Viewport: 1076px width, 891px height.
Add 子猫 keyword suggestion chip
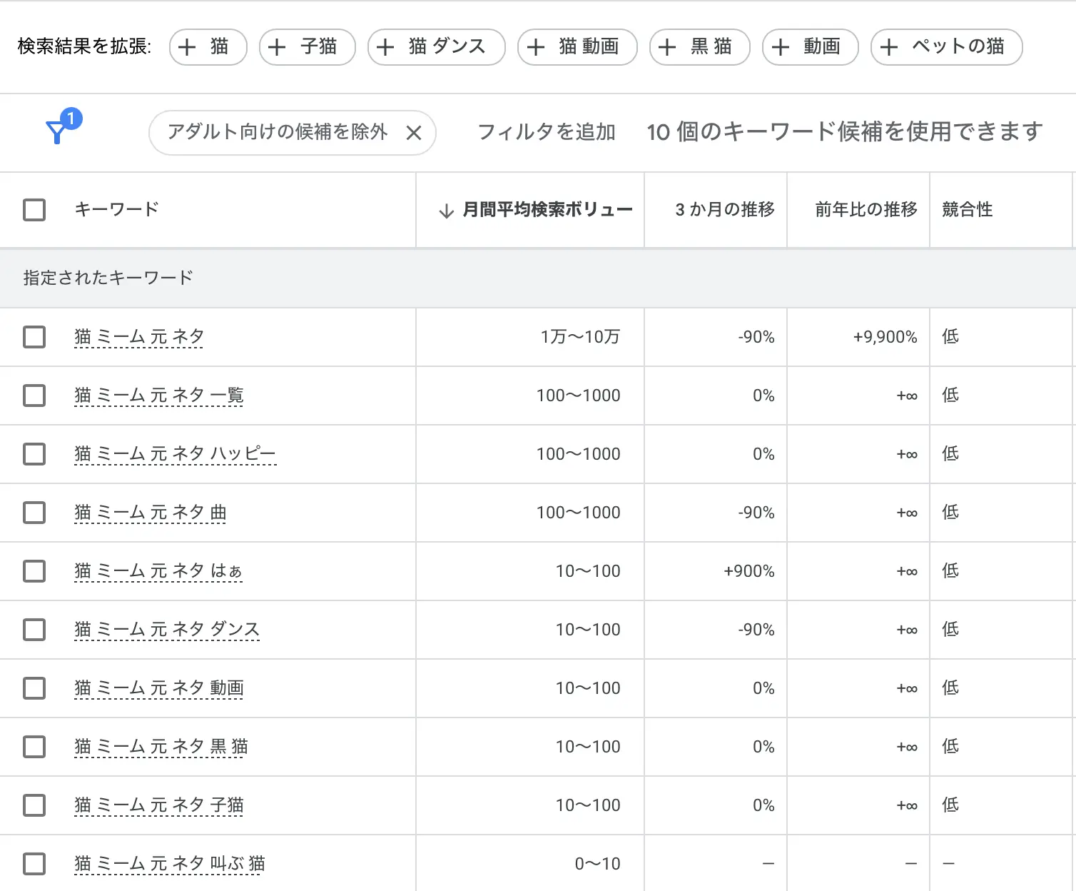(x=307, y=47)
